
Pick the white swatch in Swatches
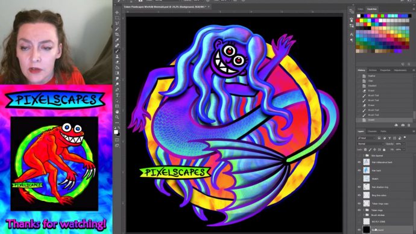click(358, 16)
